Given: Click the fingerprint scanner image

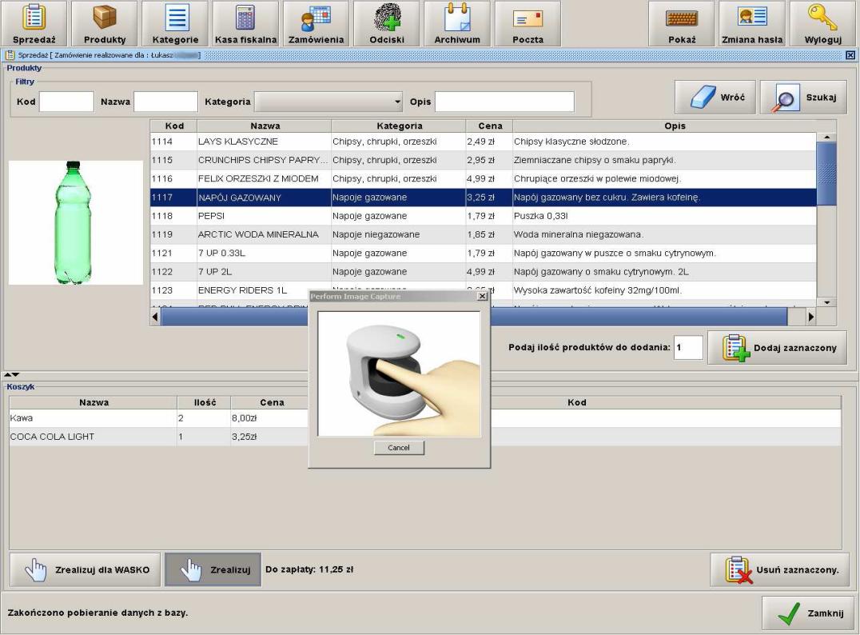Looking at the screenshot, I should point(399,373).
